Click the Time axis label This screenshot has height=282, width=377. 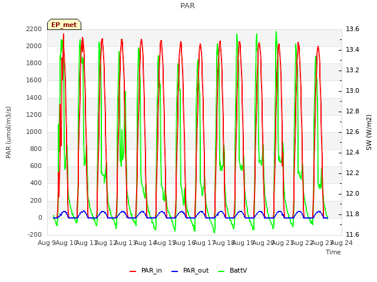tap(333, 252)
